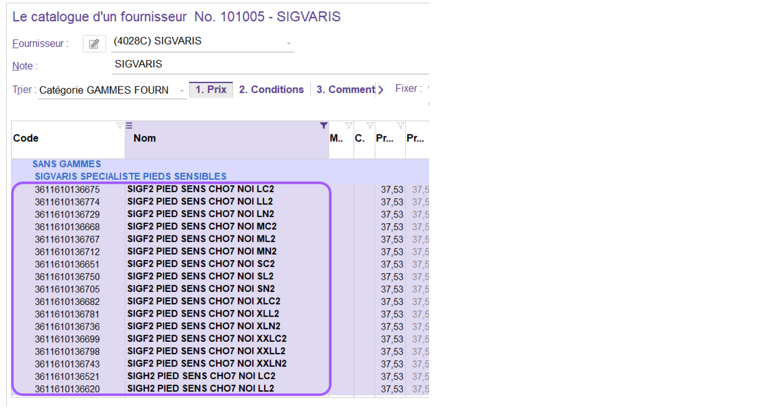Screen dimensions: 763x409
Task: Expand the Trier Catégorie GAMMES FOURN dropdown
Action: coord(182,91)
